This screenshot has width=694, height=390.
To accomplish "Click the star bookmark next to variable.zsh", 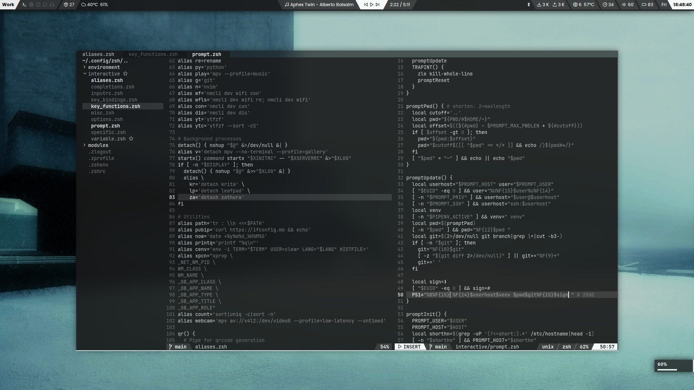I will point(131,139).
